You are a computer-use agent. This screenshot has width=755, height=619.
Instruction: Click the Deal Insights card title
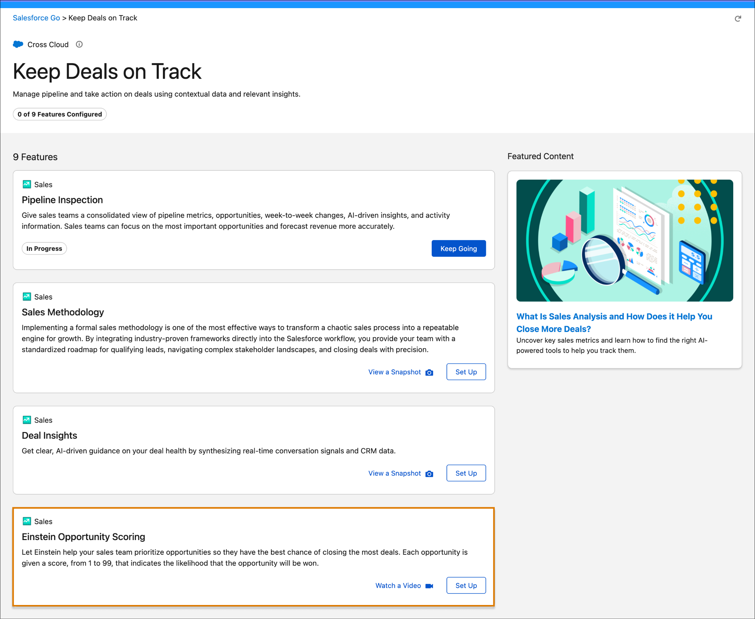tap(49, 435)
